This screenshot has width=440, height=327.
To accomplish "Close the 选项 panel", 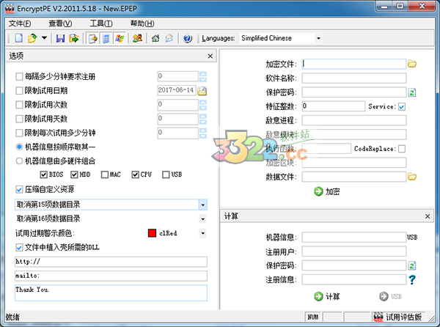I will 210,56.
